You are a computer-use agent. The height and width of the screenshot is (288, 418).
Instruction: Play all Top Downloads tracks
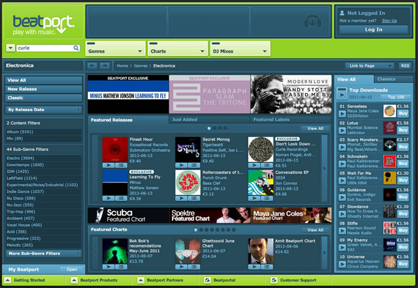[x=342, y=94]
